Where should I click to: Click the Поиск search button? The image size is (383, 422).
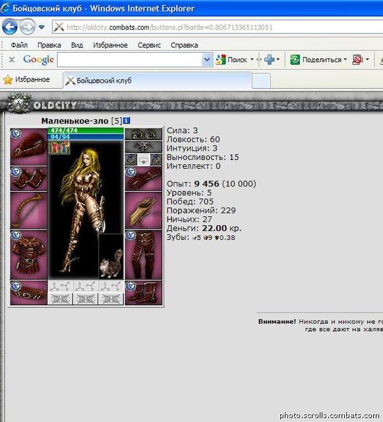pyautogui.click(x=231, y=59)
